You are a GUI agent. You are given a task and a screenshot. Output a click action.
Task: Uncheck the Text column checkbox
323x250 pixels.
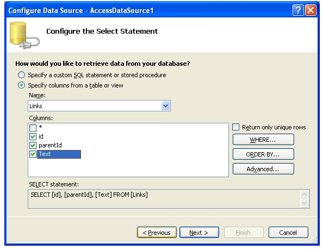coord(33,154)
